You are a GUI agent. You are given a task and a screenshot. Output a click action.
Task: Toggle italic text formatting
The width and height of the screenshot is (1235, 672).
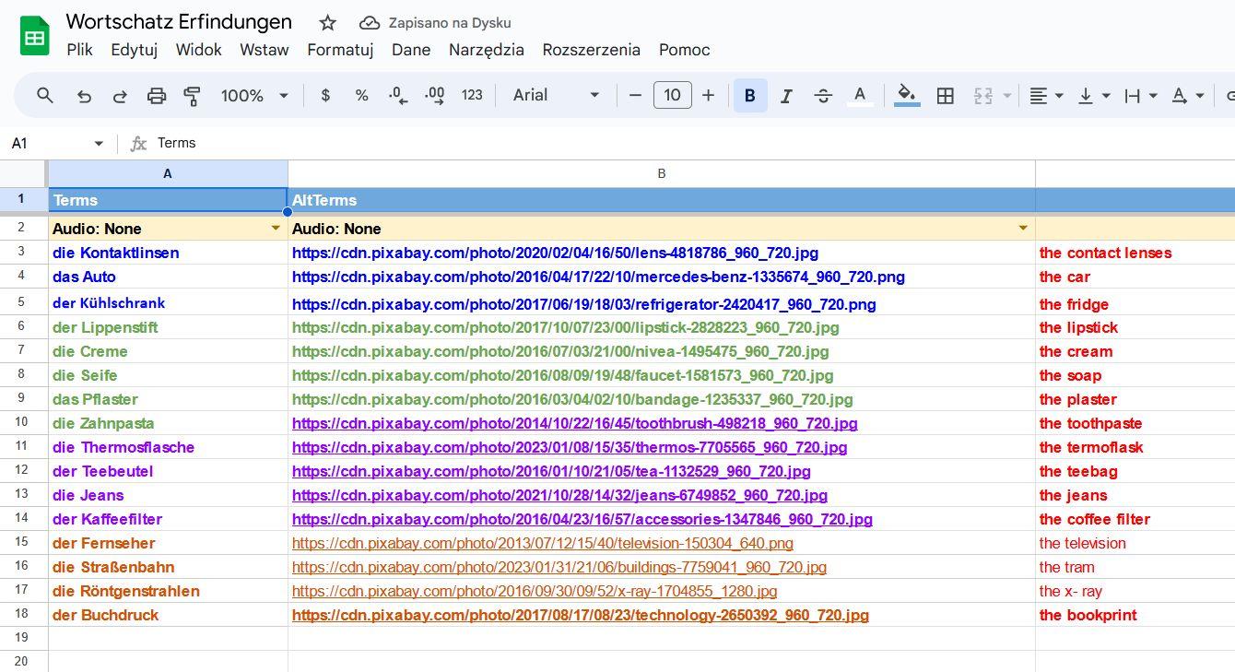tap(786, 95)
